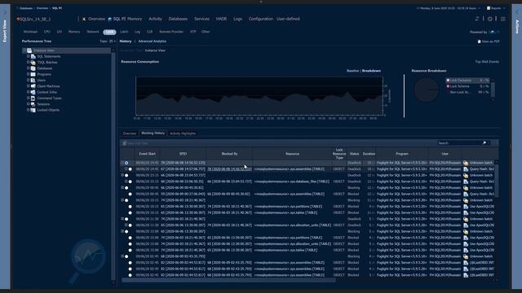This screenshot has width=522, height=293.
Task: Click the Blocked By link for SPID 78
Action: (x=230, y=169)
